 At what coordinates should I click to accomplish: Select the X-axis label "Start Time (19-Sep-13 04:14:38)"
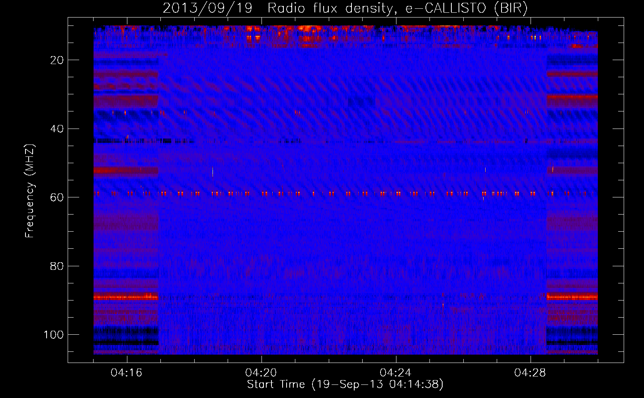345,384
